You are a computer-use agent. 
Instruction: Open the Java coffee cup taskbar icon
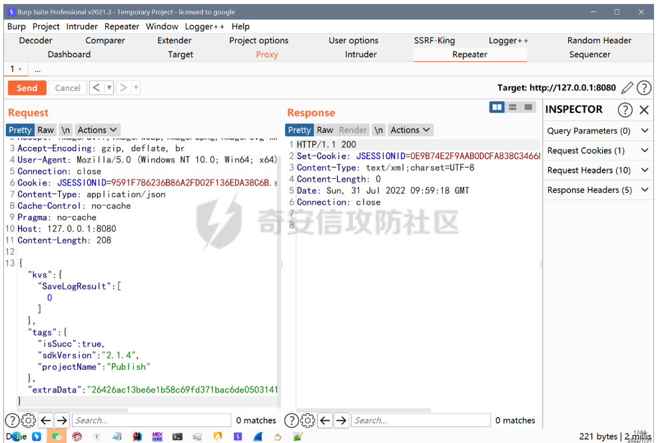point(278,437)
